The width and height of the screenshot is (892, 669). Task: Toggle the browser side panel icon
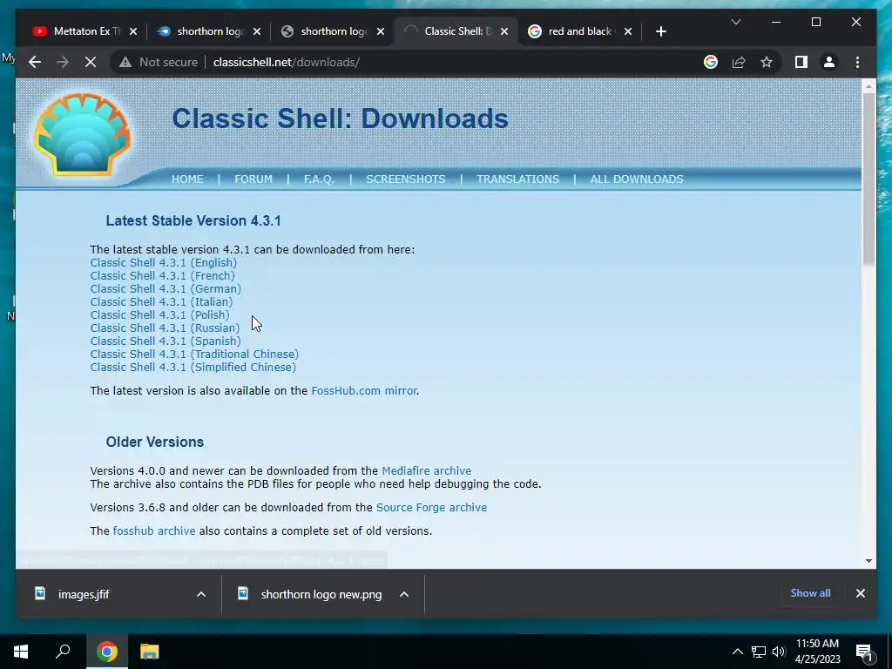point(801,62)
